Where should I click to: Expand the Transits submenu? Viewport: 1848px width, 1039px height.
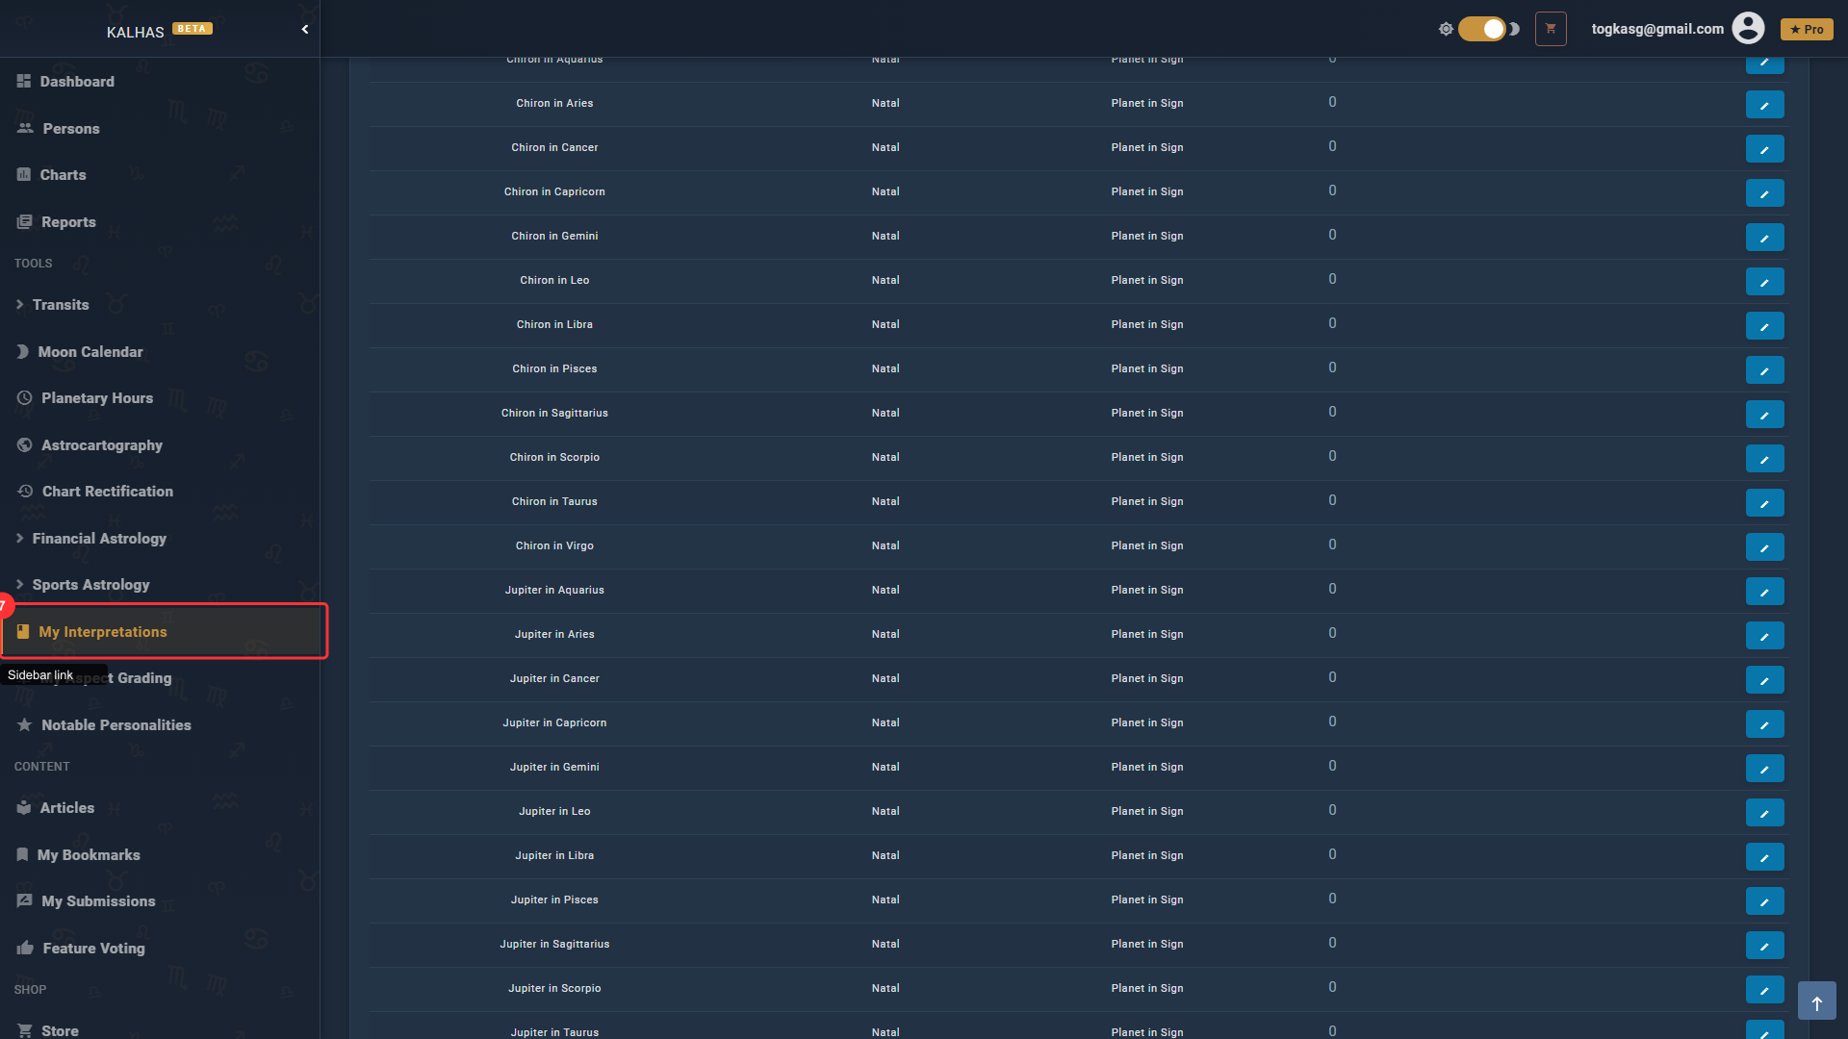pyautogui.click(x=61, y=305)
